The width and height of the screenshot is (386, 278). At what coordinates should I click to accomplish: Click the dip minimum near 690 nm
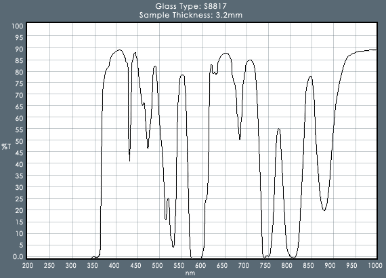click(x=240, y=139)
